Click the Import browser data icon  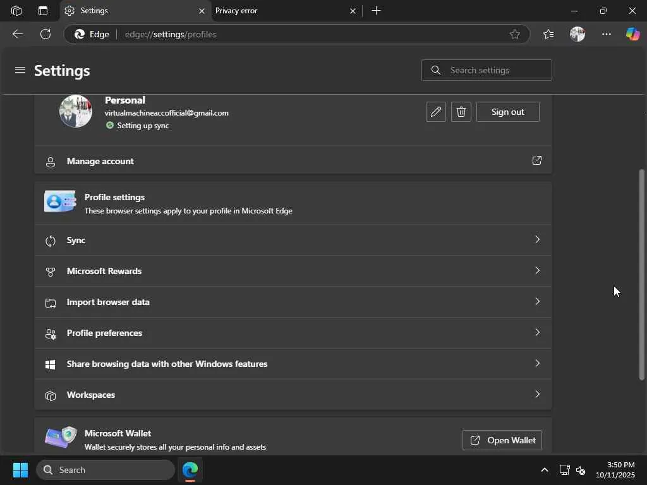pyautogui.click(x=51, y=303)
